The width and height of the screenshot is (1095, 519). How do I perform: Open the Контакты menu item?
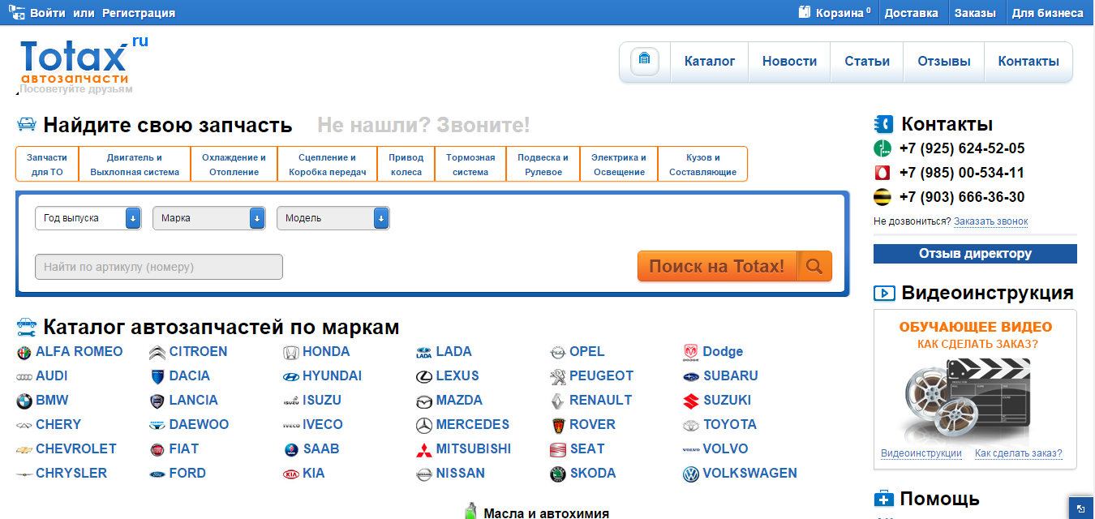(1028, 62)
